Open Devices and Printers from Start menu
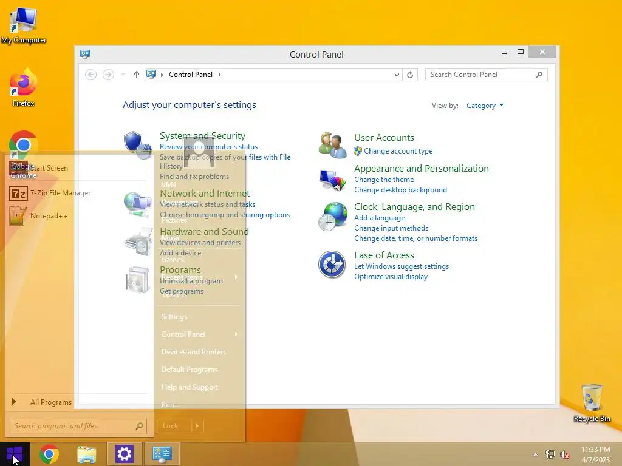 point(194,351)
